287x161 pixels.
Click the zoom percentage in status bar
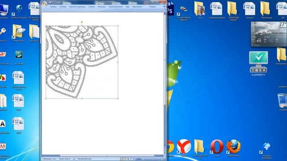(x=139, y=159)
